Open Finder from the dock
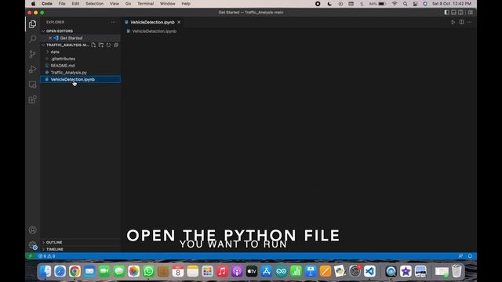 point(45,271)
